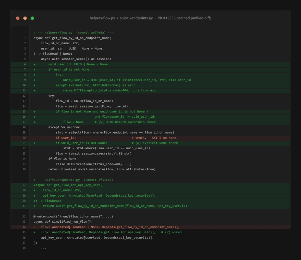Click the '):' on line 37
The width and height of the screenshot is (301, 260).
[35, 243]
